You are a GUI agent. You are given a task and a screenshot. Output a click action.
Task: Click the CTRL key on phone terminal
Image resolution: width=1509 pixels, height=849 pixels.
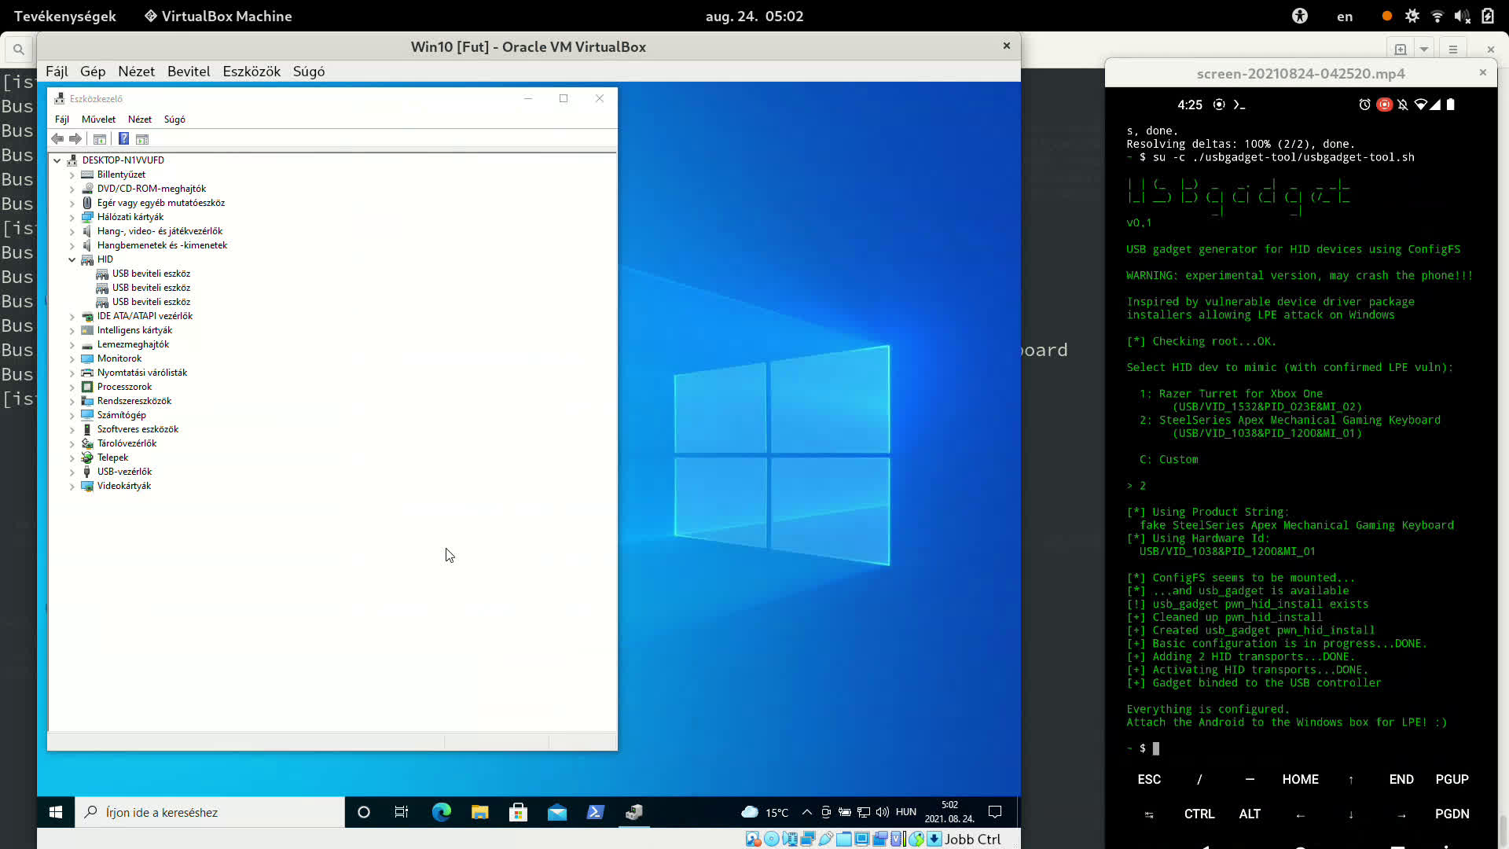(1199, 814)
